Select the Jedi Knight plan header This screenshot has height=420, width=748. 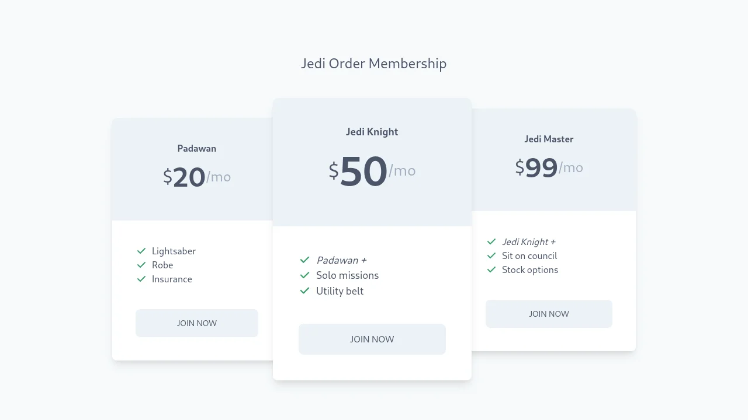[x=372, y=132]
